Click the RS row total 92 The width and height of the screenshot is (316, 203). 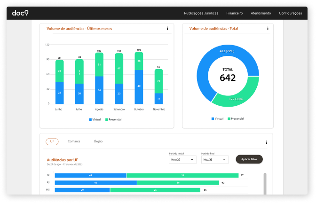(x=223, y=183)
